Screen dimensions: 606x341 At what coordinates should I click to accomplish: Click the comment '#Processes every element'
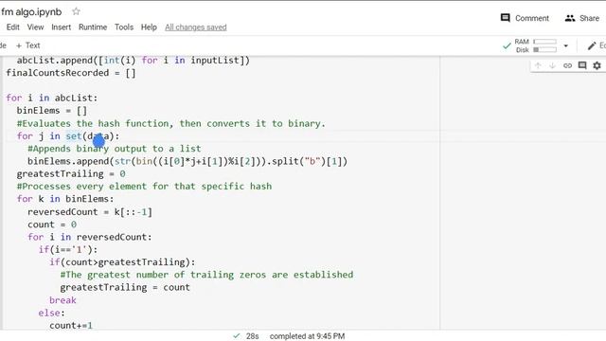pyautogui.click(x=144, y=187)
